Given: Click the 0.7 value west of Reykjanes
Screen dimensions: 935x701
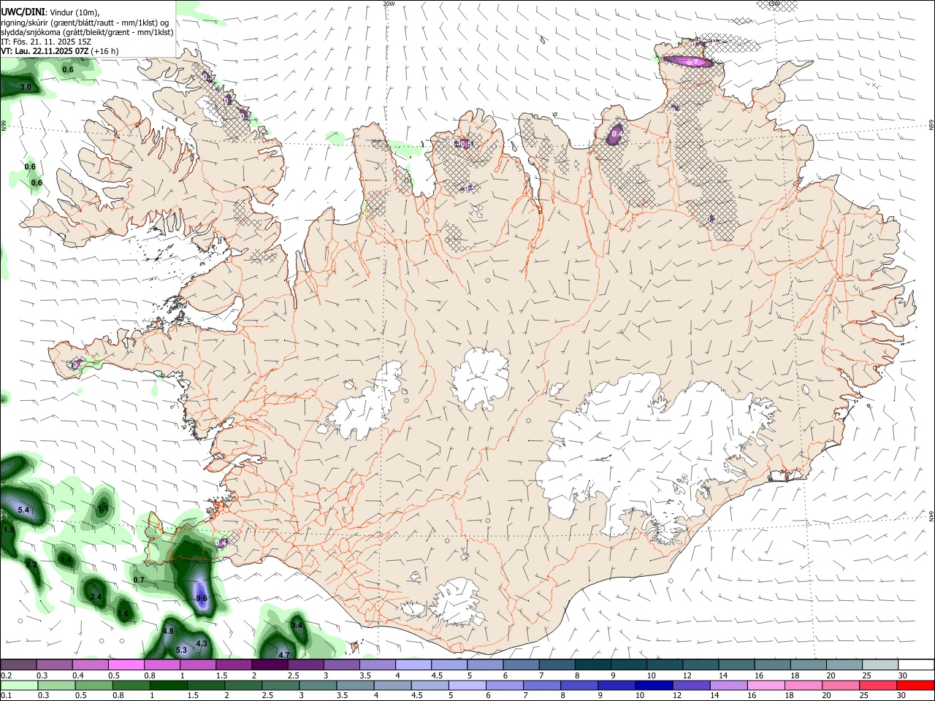Looking at the screenshot, I should point(139,580).
